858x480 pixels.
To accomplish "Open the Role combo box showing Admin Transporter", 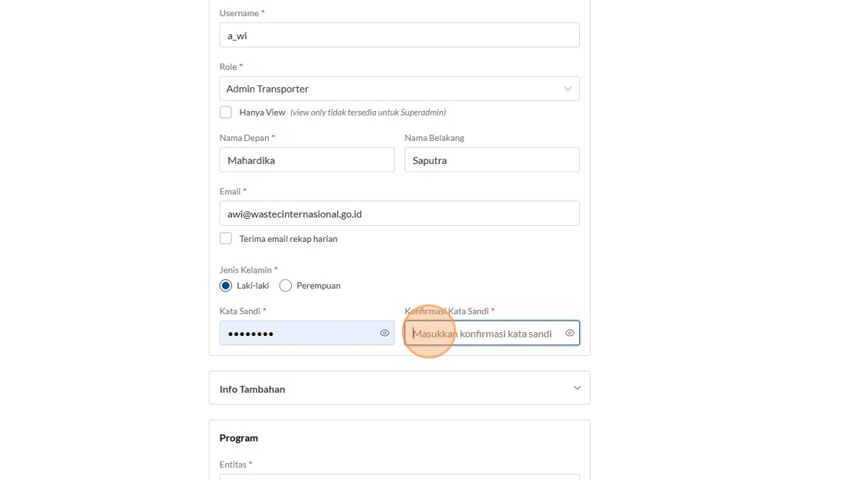I will click(x=391, y=89).
